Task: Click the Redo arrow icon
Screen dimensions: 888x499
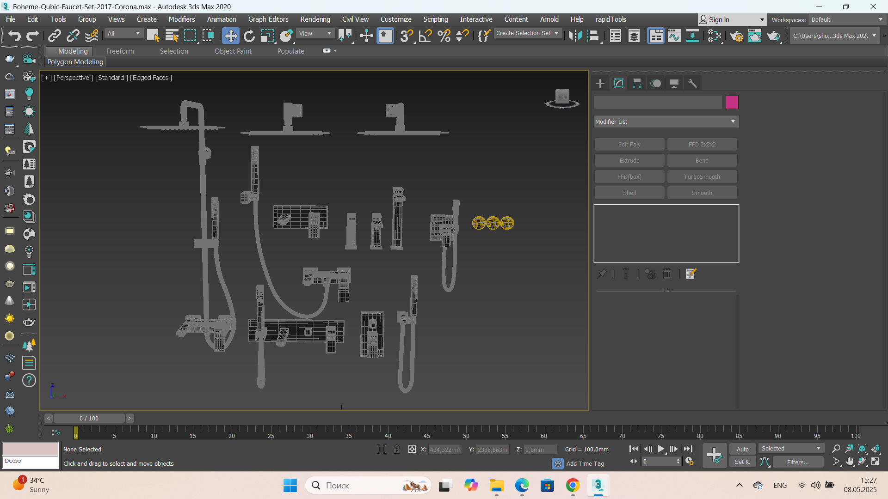Action: 32,36
